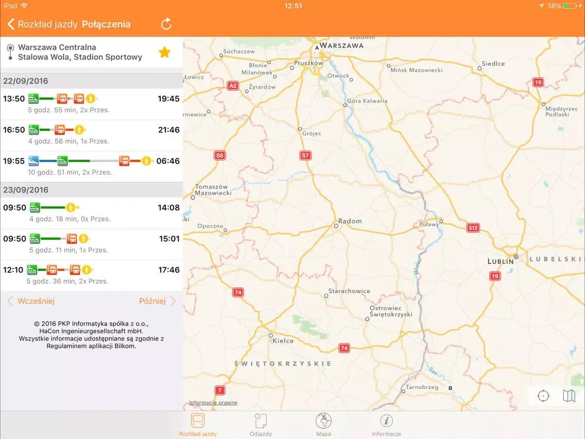Screen dimensions: 585x439
Task: Switch to the Rozkład jazdy tab
Action: (198, 425)
